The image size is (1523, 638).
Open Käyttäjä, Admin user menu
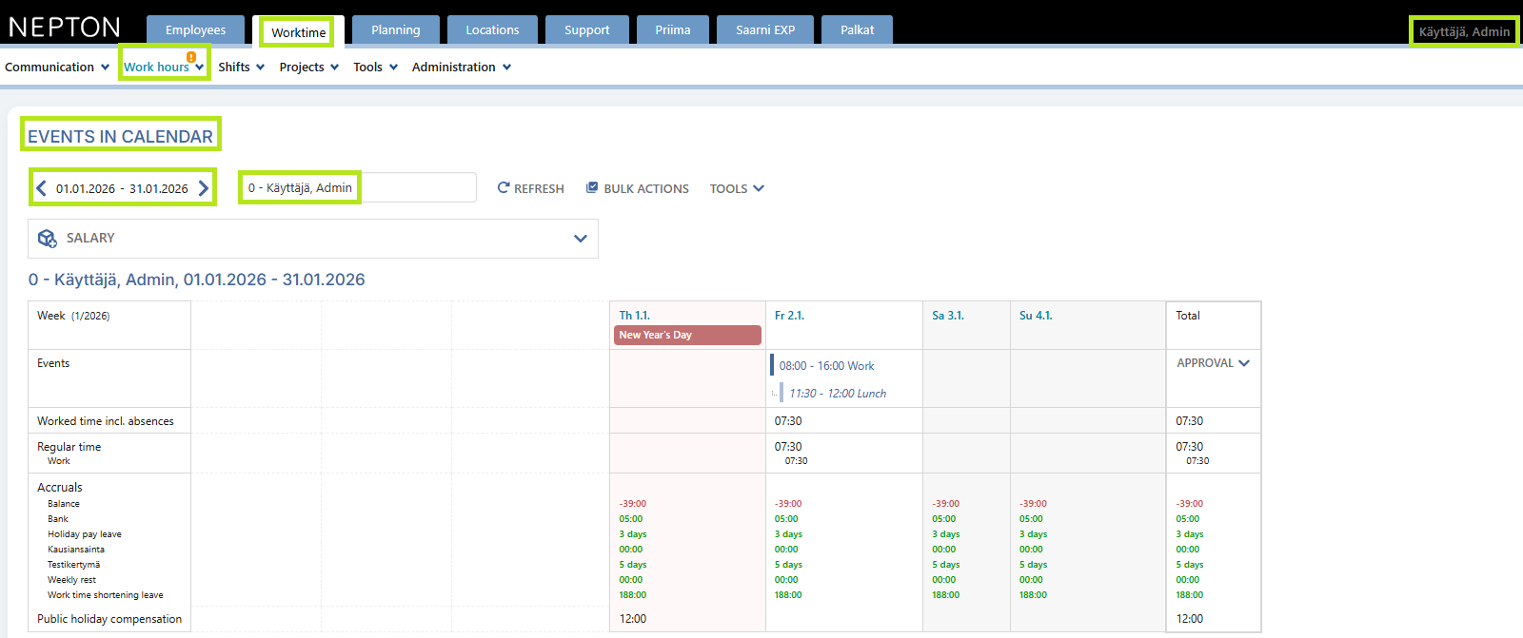tap(1464, 31)
